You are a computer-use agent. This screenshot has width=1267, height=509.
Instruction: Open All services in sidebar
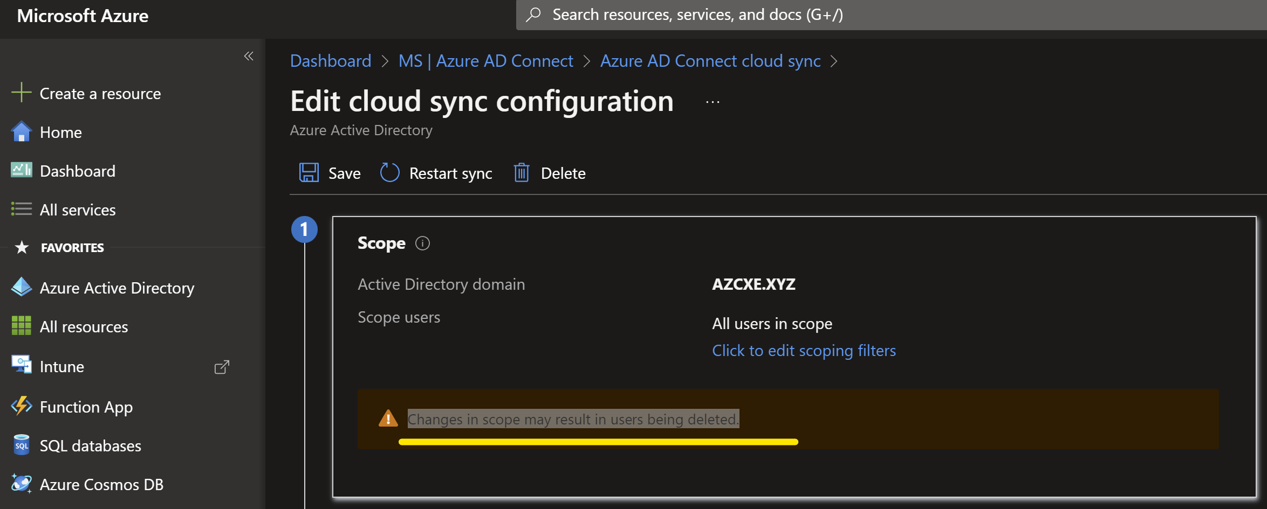[78, 210]
